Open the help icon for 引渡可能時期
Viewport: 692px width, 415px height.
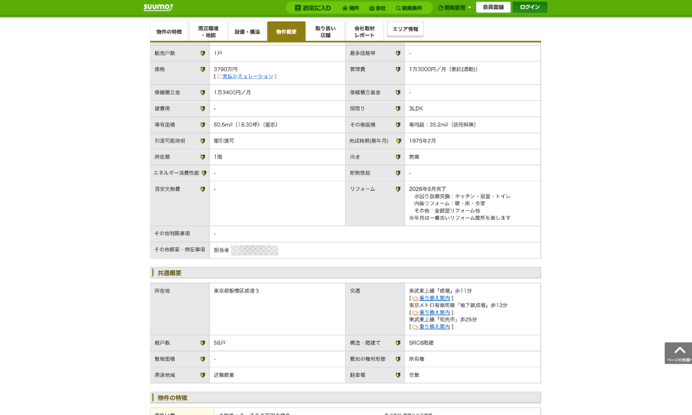click(203, 141)
